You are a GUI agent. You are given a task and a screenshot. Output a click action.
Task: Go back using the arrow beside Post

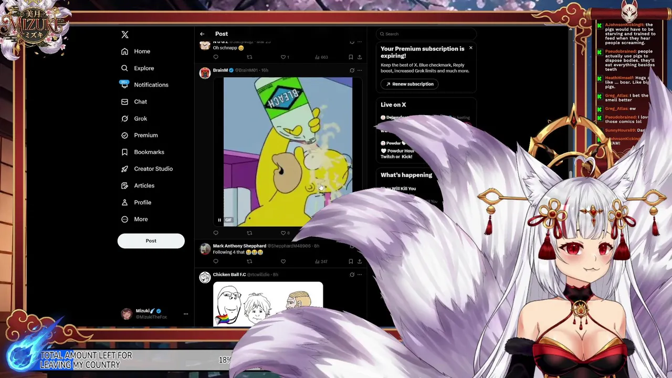click(202, 34)
